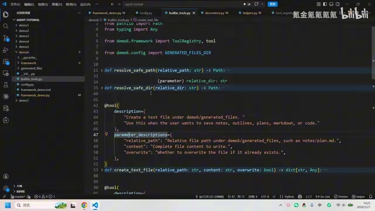Open the chat dropdown arrow in title bar
Screen dimensions: 375x211
pyautogui.click(x=262, y=4)
